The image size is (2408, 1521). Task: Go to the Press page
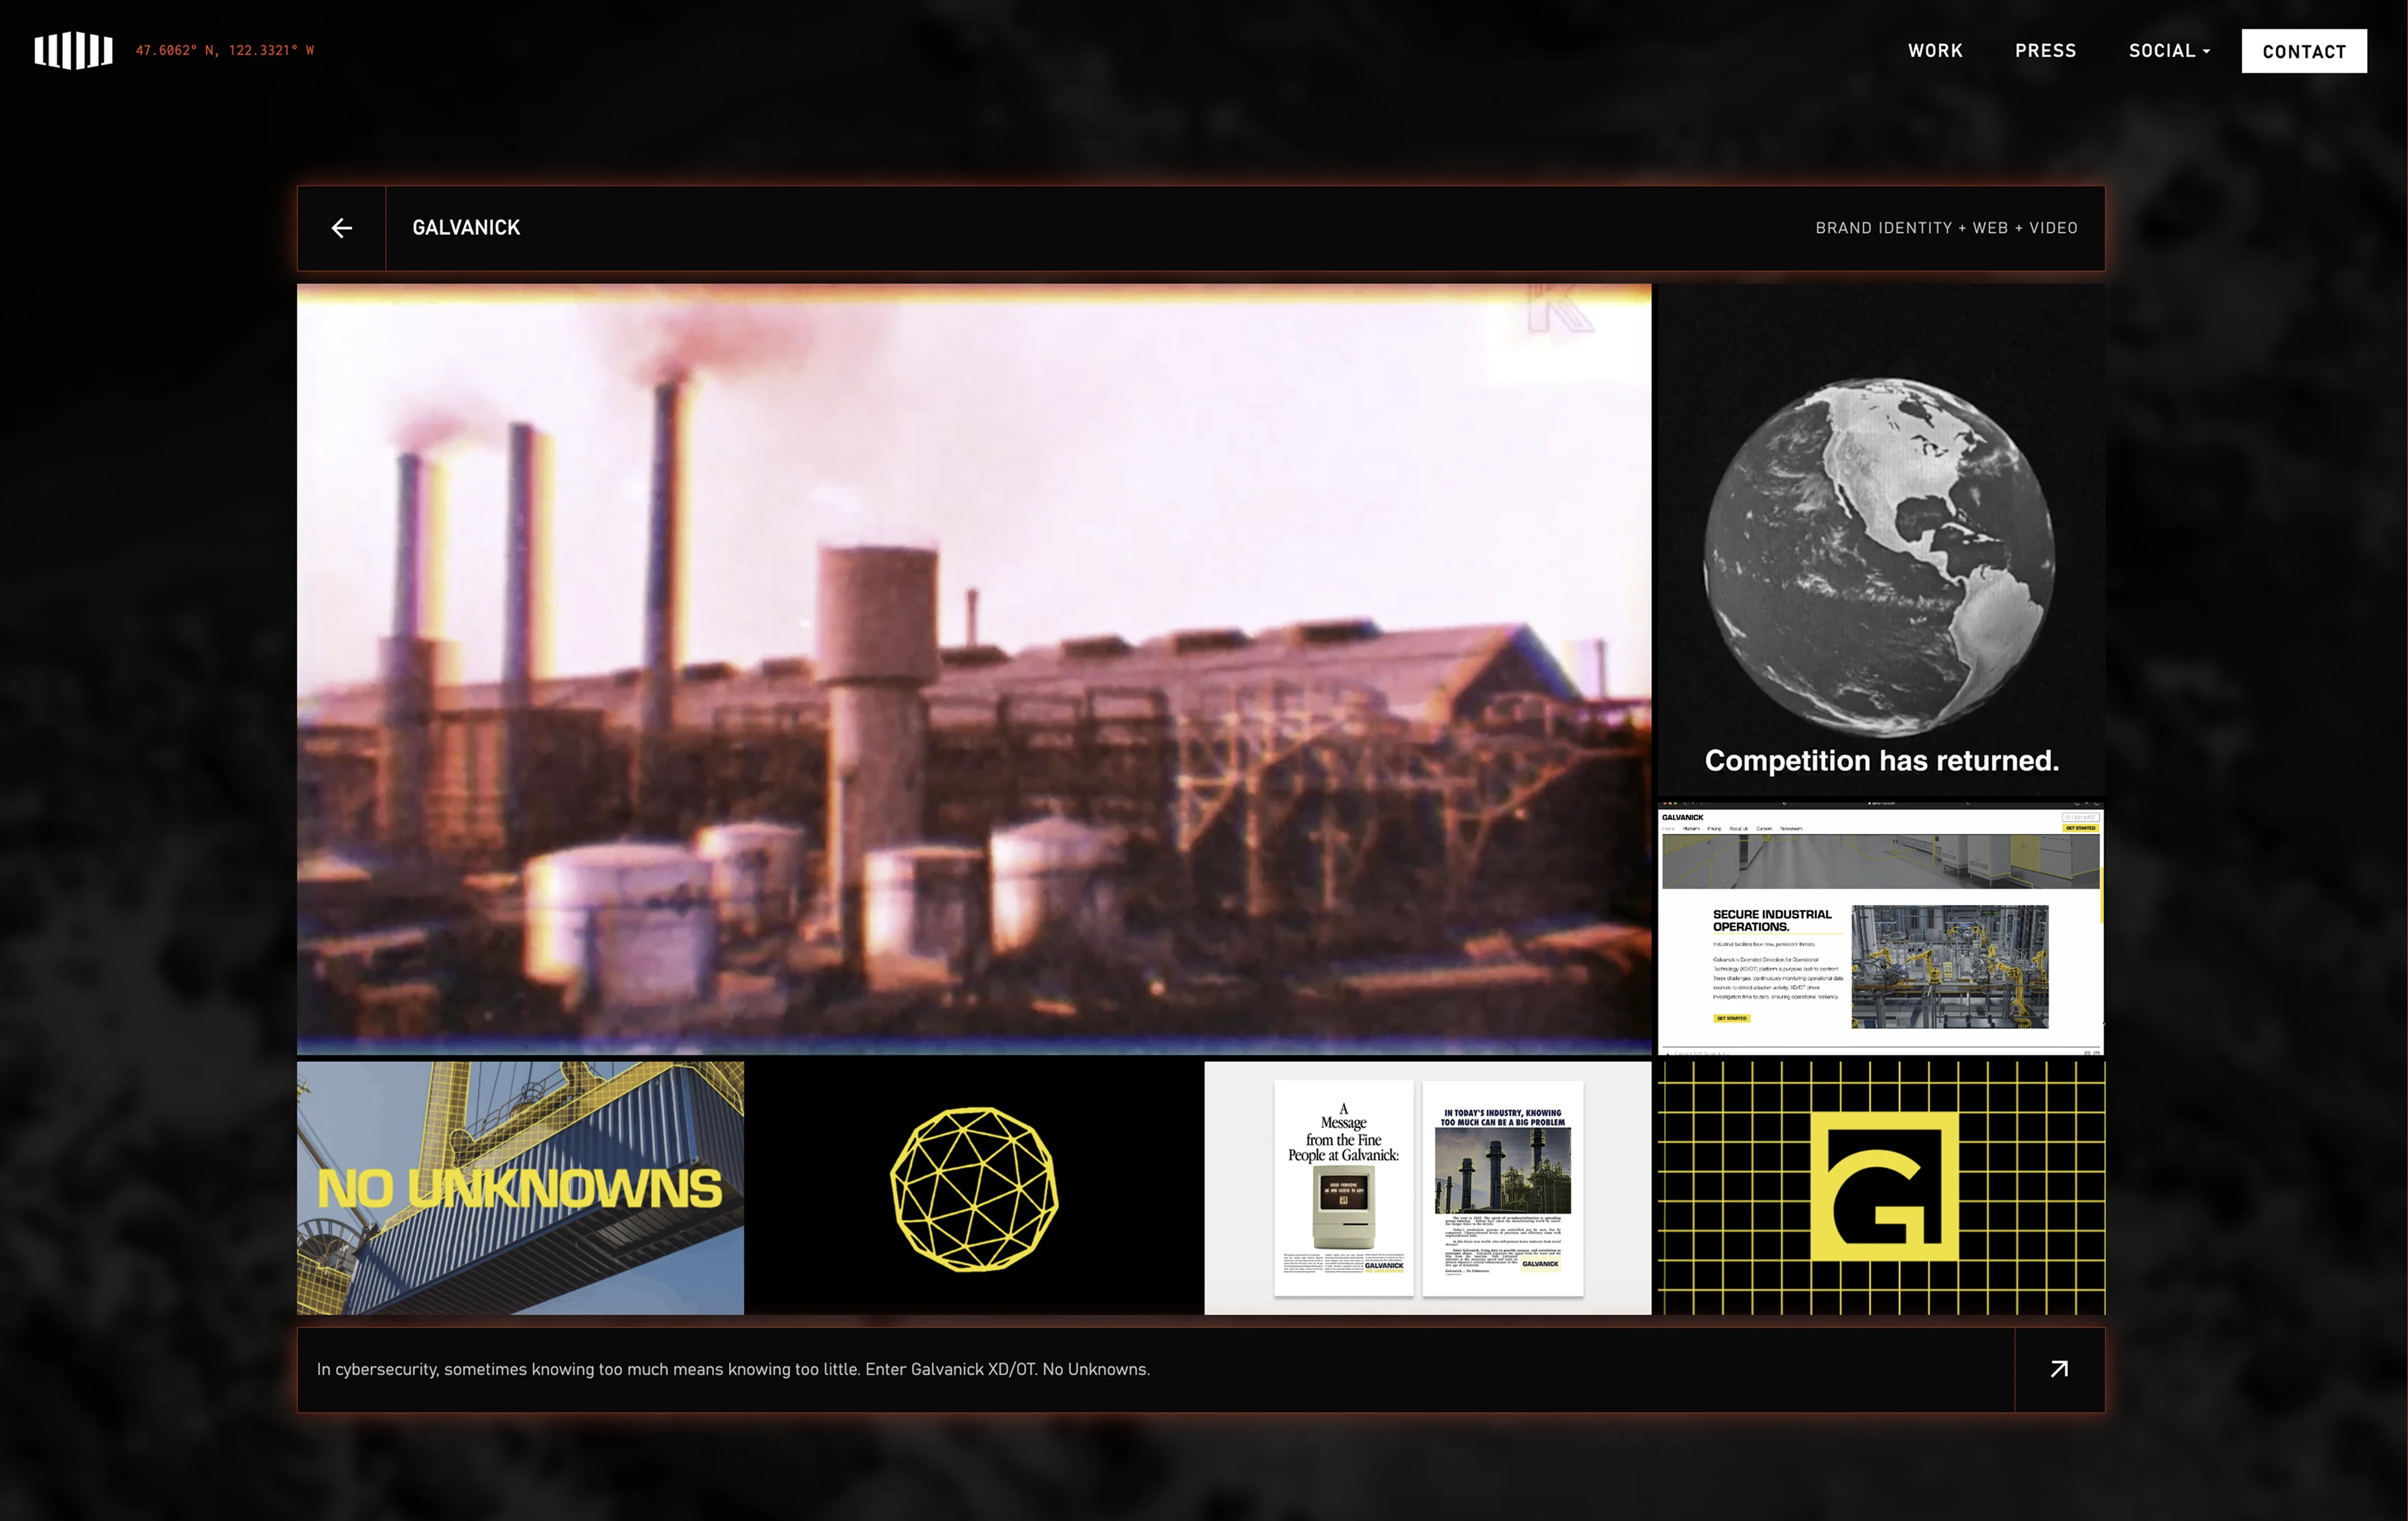point(2045,51)
